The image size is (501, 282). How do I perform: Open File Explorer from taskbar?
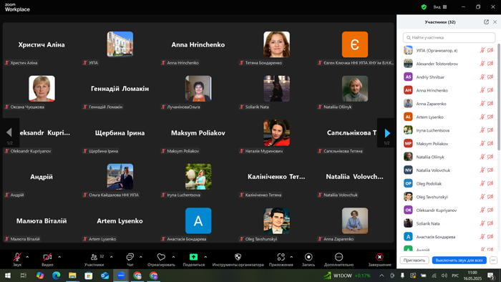[72, 276]
